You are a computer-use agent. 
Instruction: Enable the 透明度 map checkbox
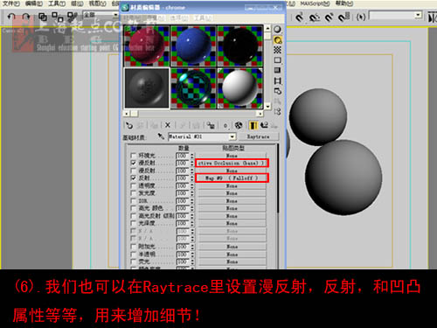click(x=134, y=185)
